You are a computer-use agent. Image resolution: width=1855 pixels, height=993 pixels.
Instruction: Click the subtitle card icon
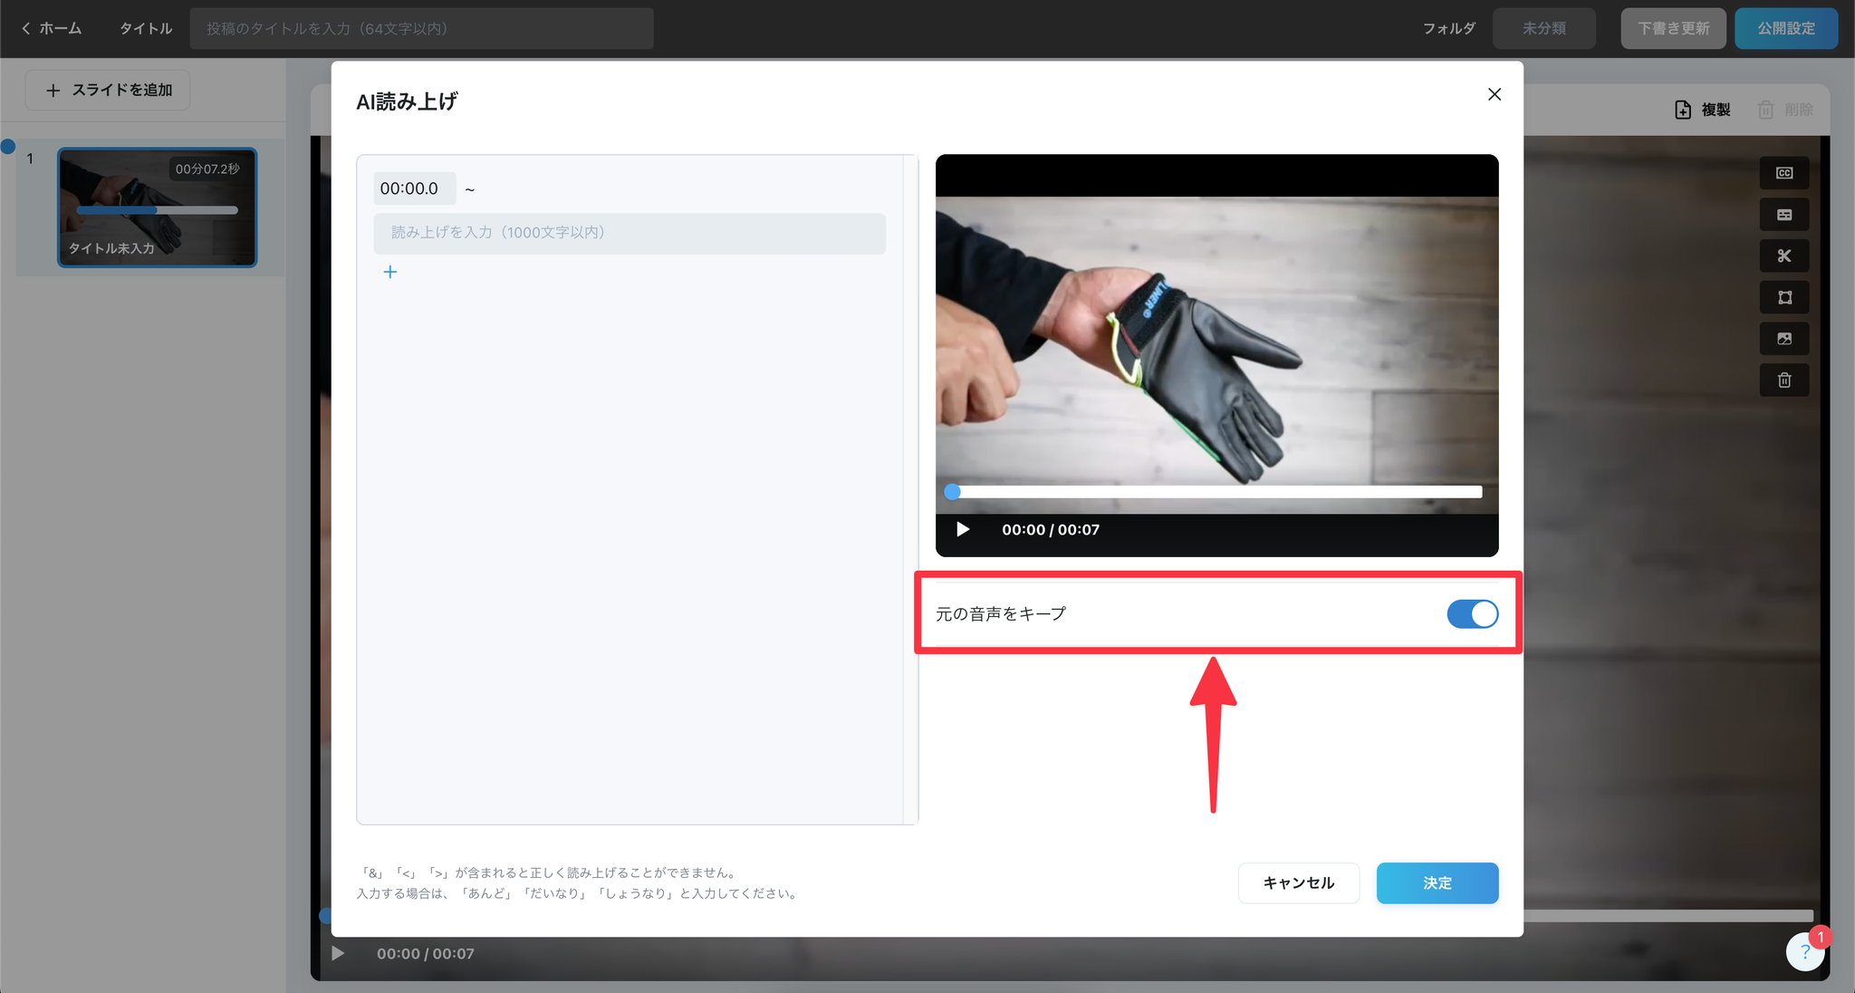tap(1783, 215)
